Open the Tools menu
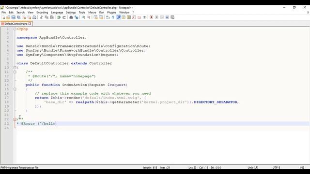The height and width of the screenshot is (174, 310). [82, 13]
